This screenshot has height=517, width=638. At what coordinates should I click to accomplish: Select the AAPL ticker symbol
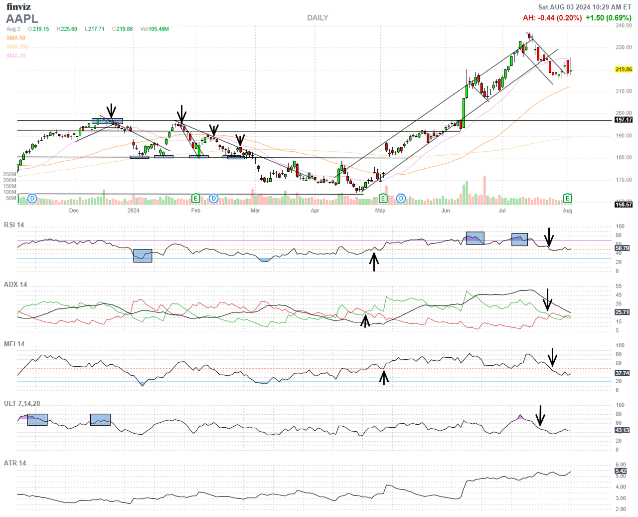(x=22, y=19)
